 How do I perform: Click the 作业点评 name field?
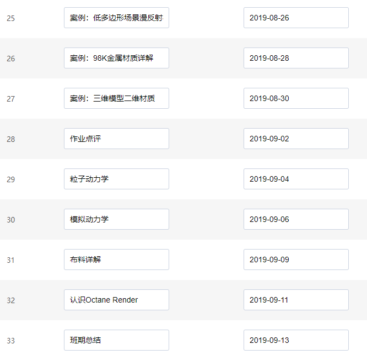tap(116, 139)
